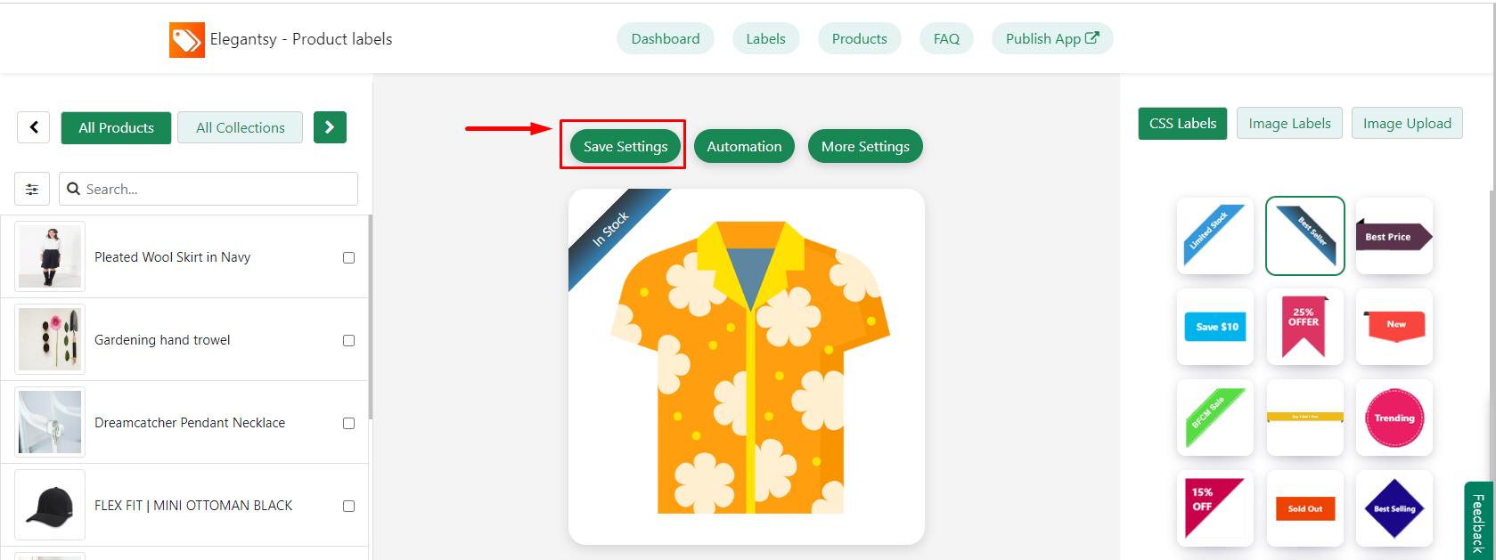Click the Gardening hand trowel thumbnail
Image resolution: width=1496 pixels, height=560 pixels.
[x=50, y=339]
